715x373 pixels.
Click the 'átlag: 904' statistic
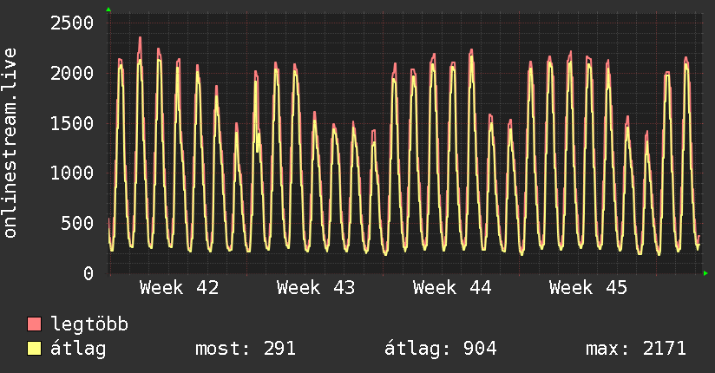(441, 349)
